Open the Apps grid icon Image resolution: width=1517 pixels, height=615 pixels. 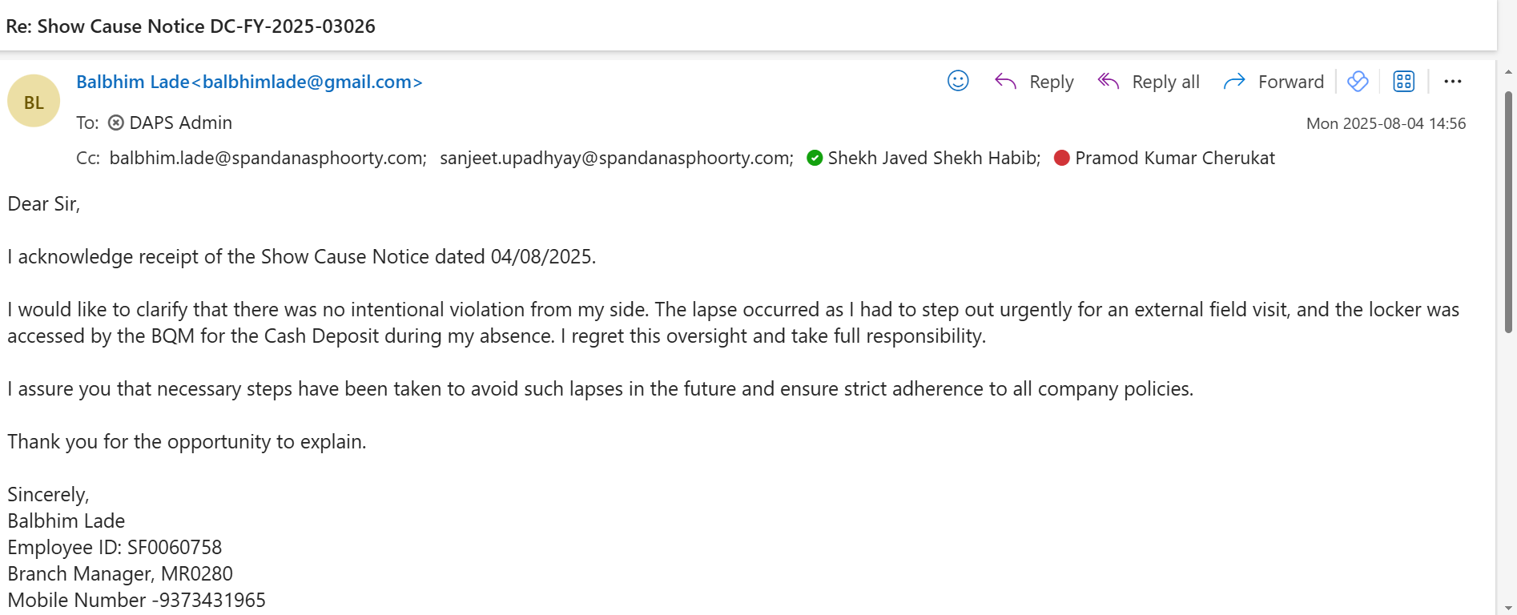pyautogui.click(x=1403, y=81)
